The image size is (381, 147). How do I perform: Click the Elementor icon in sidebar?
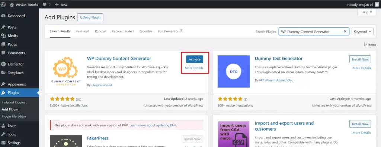(3, 64)
